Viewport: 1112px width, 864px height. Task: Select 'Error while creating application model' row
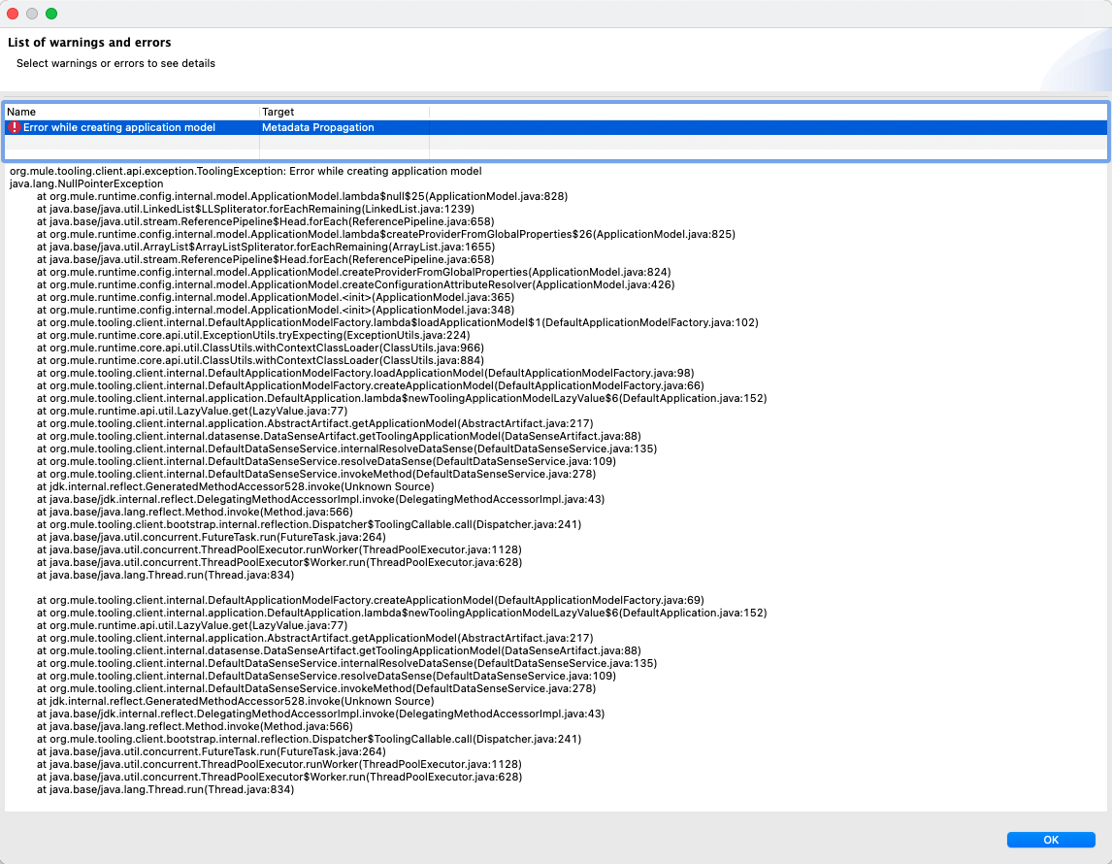point(555,128)
